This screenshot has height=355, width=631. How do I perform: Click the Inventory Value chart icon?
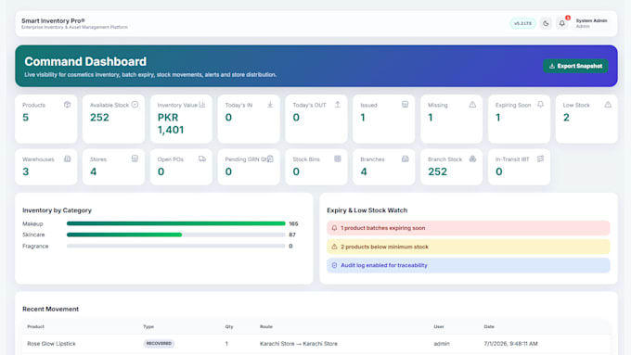click(x=202, y=105)
